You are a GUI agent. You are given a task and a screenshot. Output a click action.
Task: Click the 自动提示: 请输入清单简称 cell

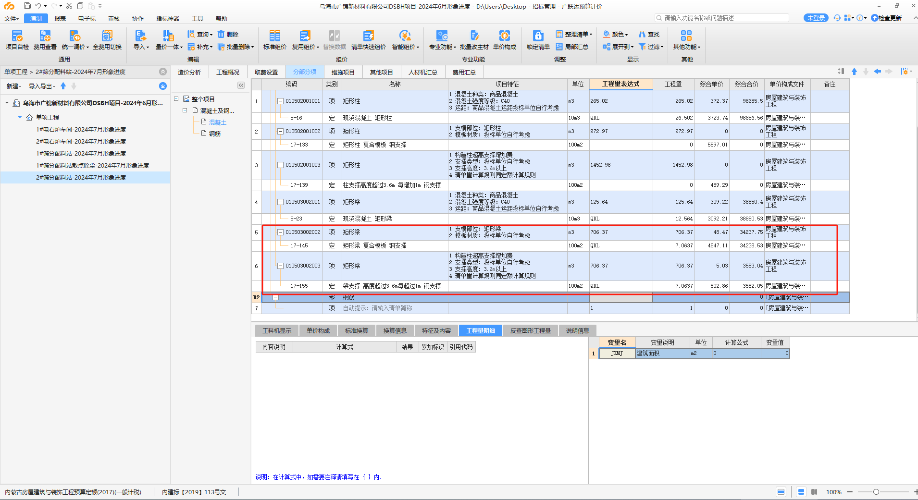[395, 308]
